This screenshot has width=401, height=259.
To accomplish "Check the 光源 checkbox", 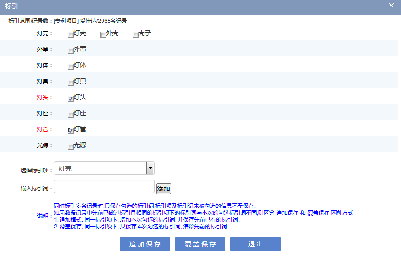I will tap(70, 147).
